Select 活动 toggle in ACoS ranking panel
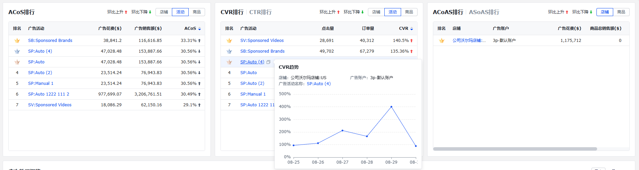 [180, 12]
